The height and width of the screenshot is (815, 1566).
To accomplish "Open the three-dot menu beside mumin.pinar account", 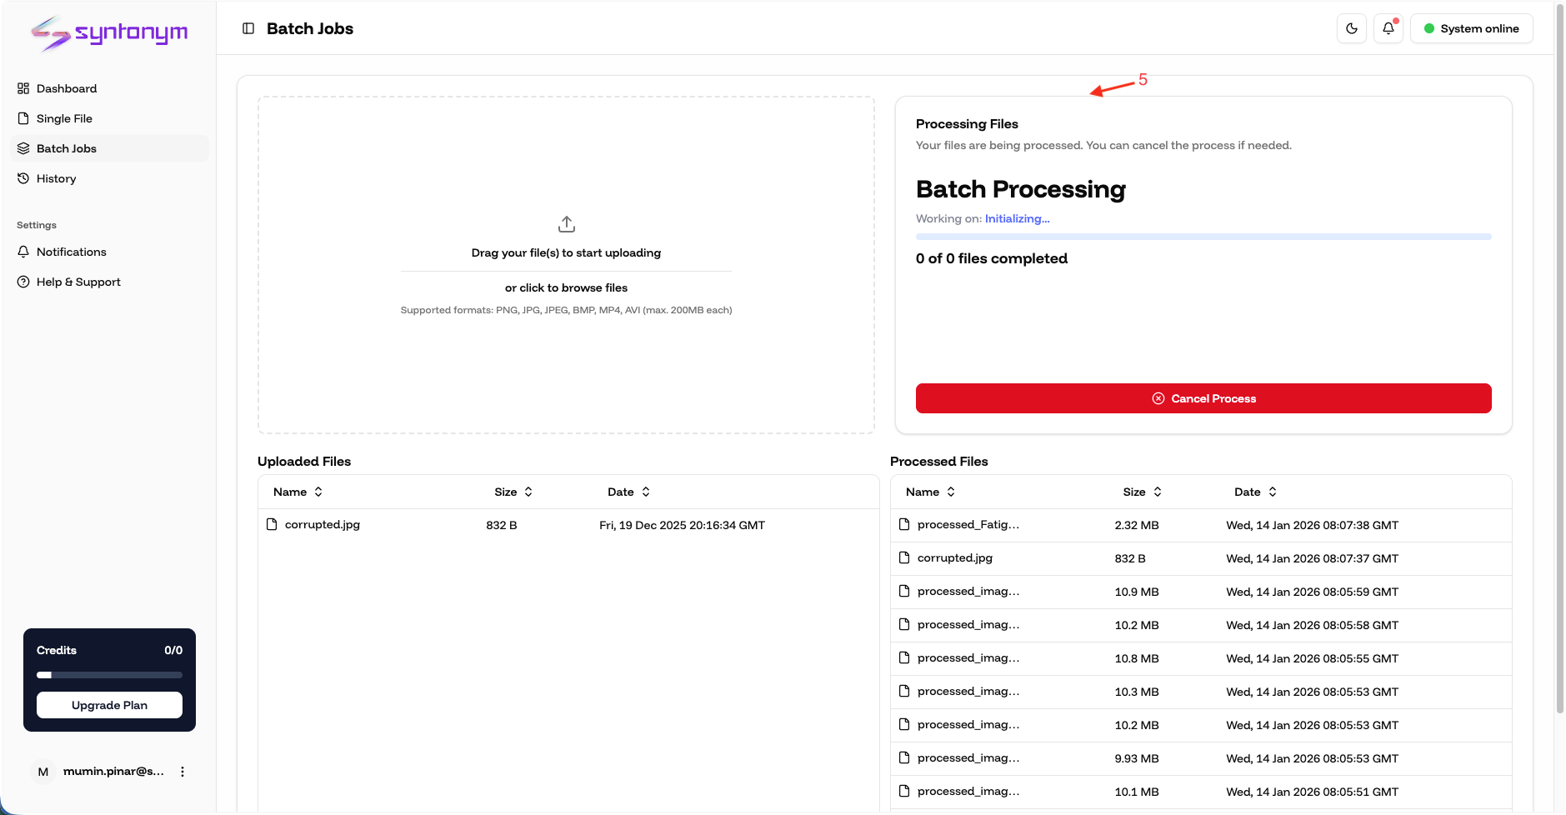I will click(x=183, y=771).
